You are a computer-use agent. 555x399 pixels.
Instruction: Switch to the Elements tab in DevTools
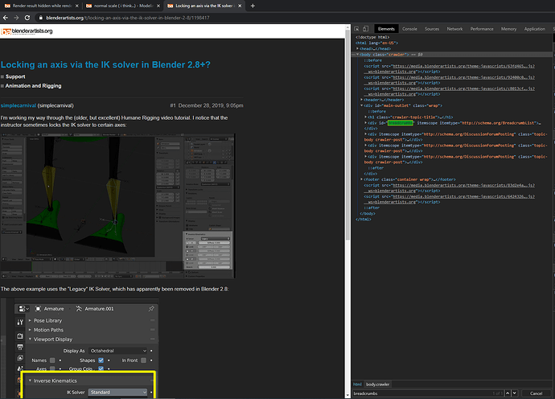[x=386, y=29]
